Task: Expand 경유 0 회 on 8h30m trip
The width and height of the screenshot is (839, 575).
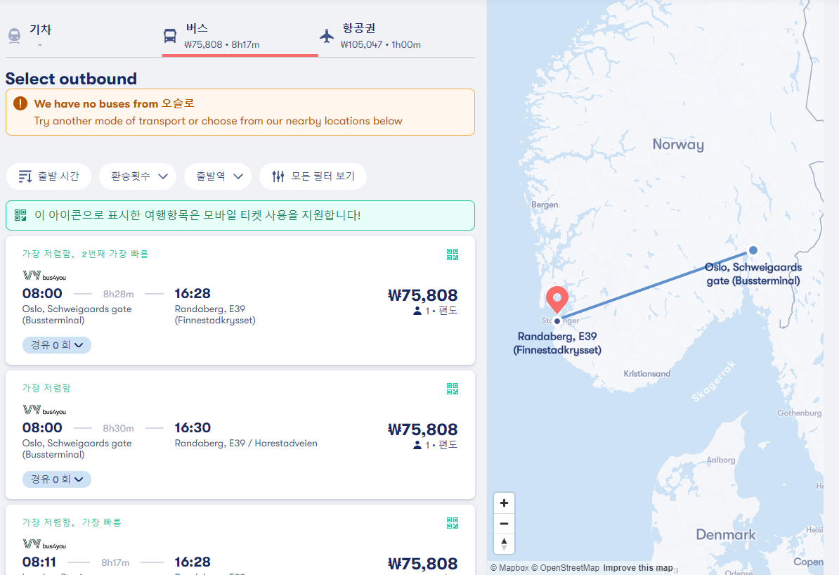Action: pos(57,479)
